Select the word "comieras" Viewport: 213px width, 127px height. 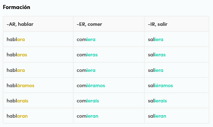tap(87, 55)
